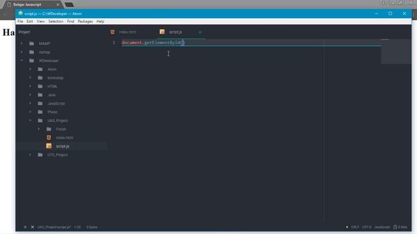Screen dimensions: 417x234
Task: Expand the UTS_Project folder arrow
Action: (31, 155)
